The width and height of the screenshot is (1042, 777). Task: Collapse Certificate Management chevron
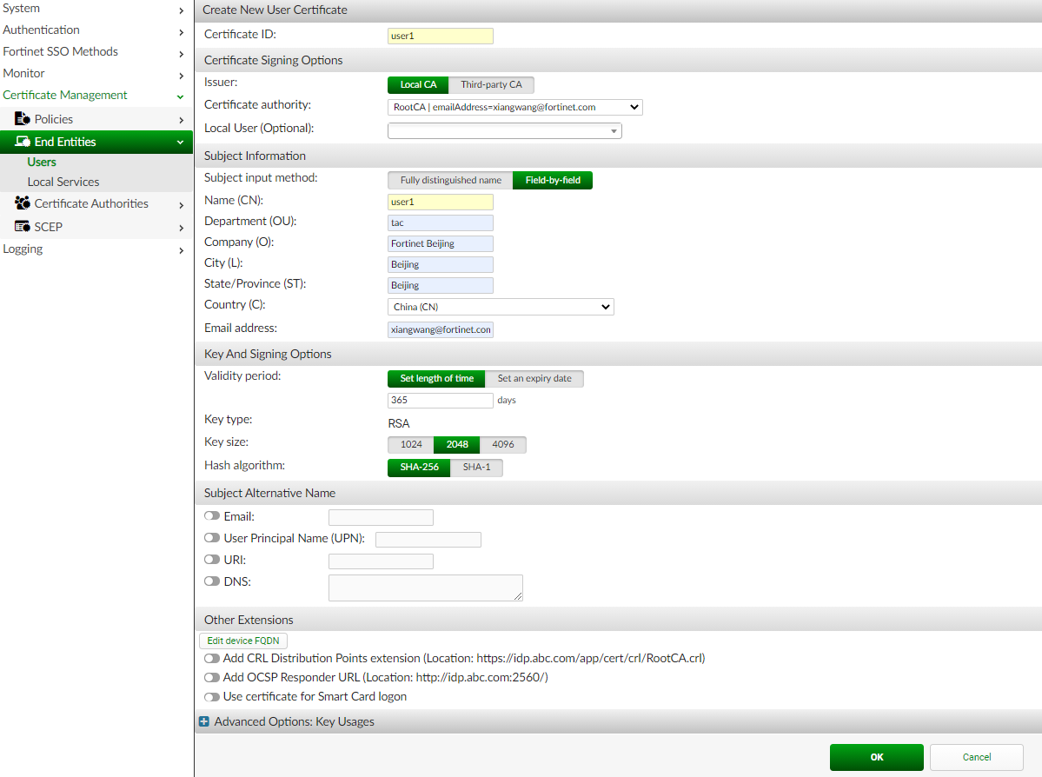pos(180,97)
